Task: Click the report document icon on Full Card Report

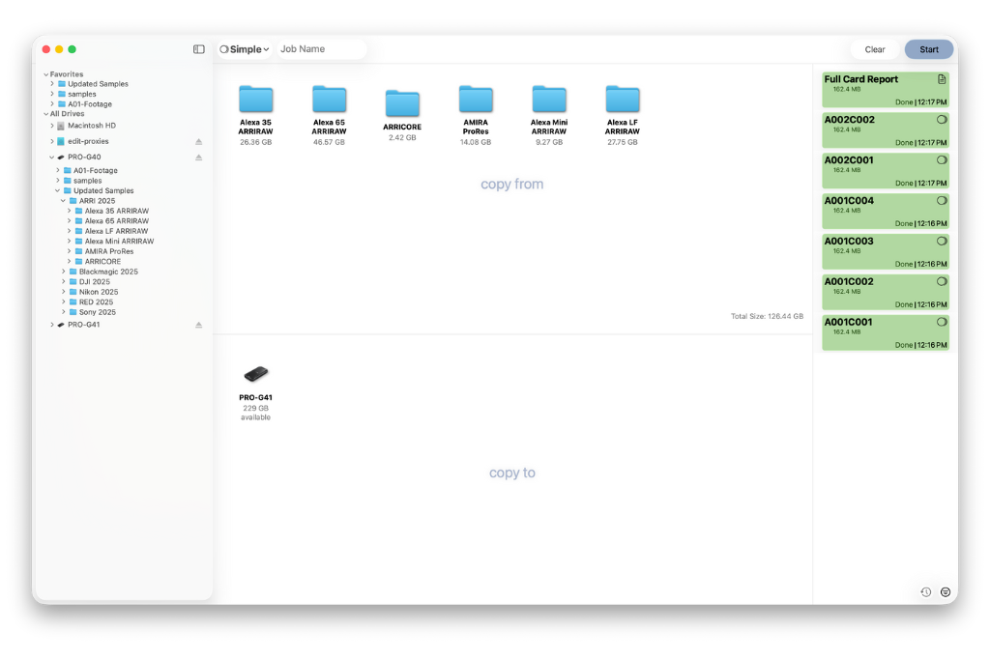Action: 942,79
